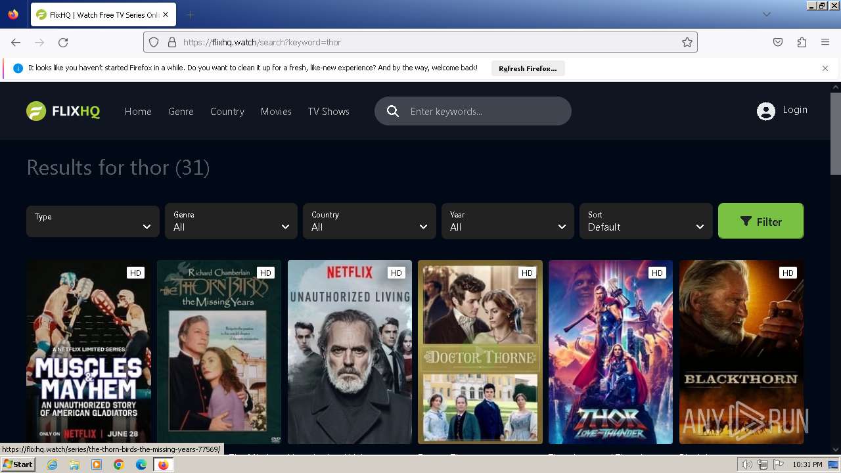Open a new tab with plus icon
Image resolution: width=841 pixels, height=473 pixels.
click(190, 14)
